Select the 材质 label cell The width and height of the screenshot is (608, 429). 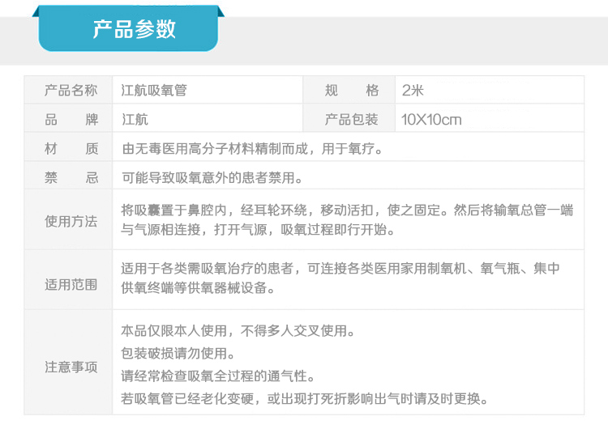point(71,148)
